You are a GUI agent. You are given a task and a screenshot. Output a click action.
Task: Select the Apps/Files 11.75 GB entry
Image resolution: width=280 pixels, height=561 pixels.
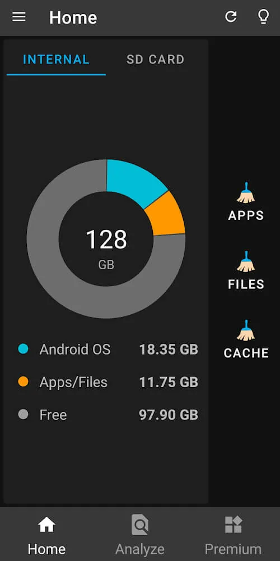pos(108,382)
